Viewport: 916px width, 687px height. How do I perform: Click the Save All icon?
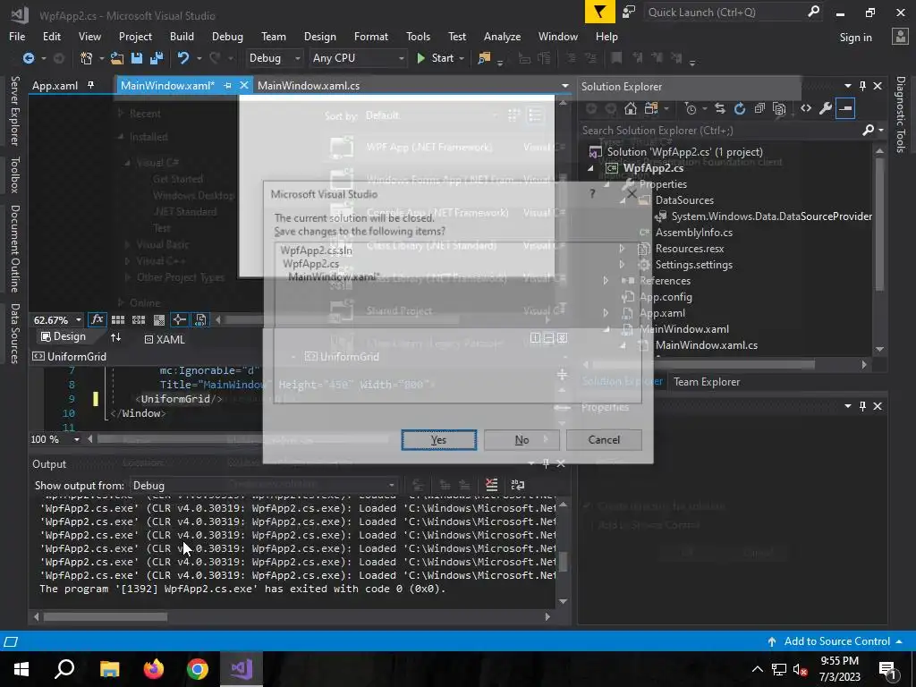click(156, 58)
